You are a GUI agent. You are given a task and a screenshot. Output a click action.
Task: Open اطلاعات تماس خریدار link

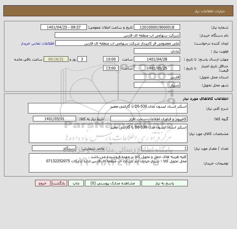(x=38, y=43)
